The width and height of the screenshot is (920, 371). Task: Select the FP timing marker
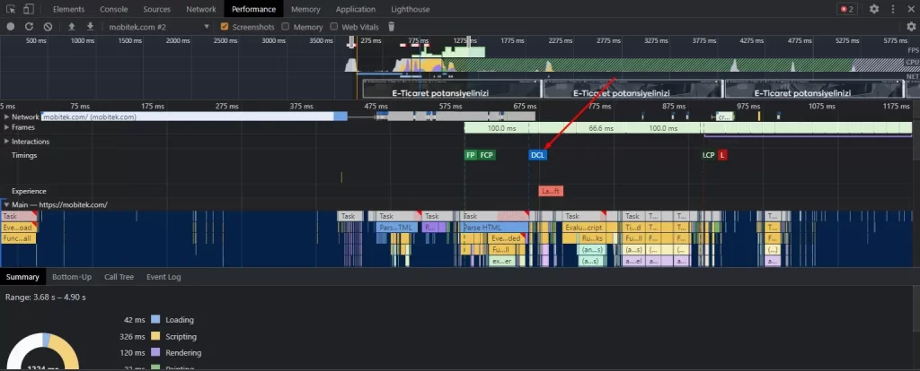pyautogui.click(x=471, y=155)
